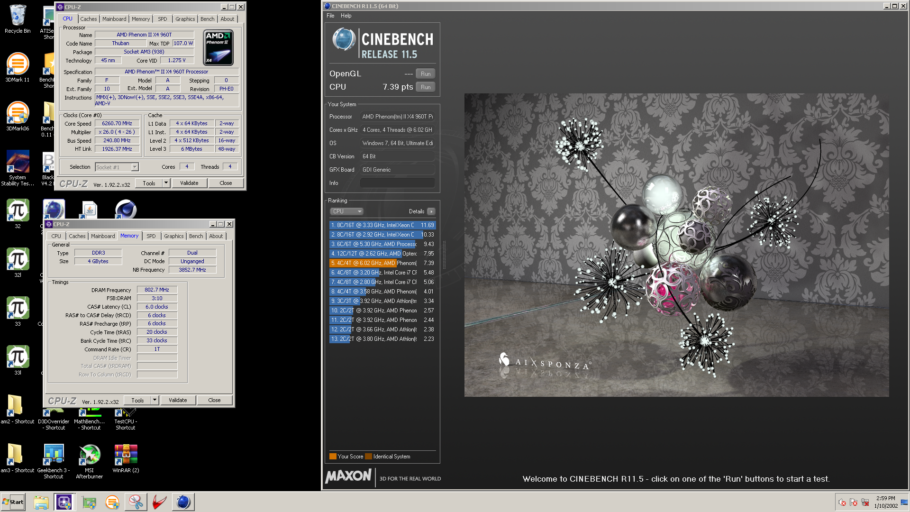Expand Tools arrow in Memory CPU-Z window
Screen dimensions: 910x512
pos(155,400)
